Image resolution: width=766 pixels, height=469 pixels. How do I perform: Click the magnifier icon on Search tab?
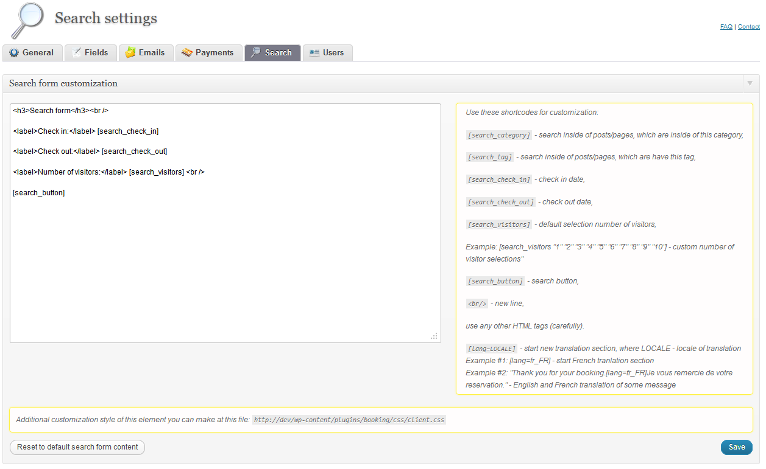tap(256, 53)
